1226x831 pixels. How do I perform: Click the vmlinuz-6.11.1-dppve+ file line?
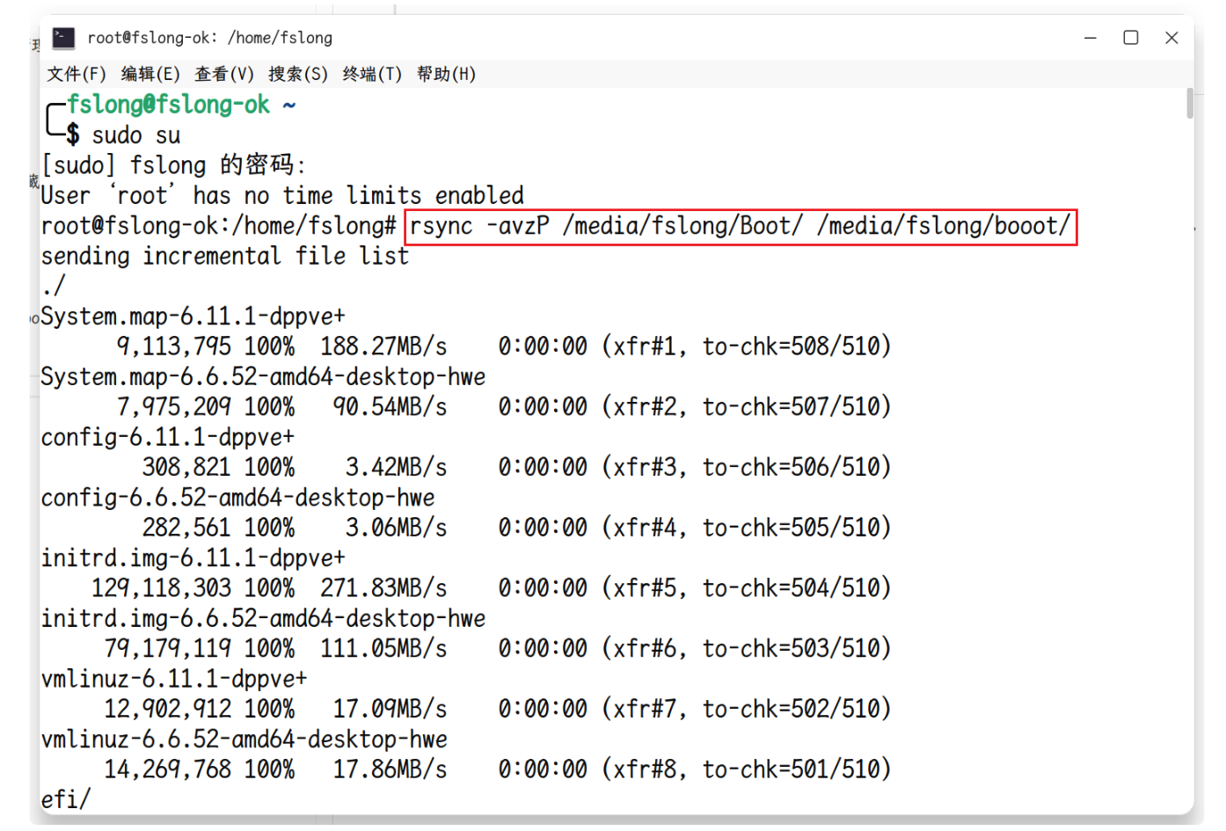point(174,679)
